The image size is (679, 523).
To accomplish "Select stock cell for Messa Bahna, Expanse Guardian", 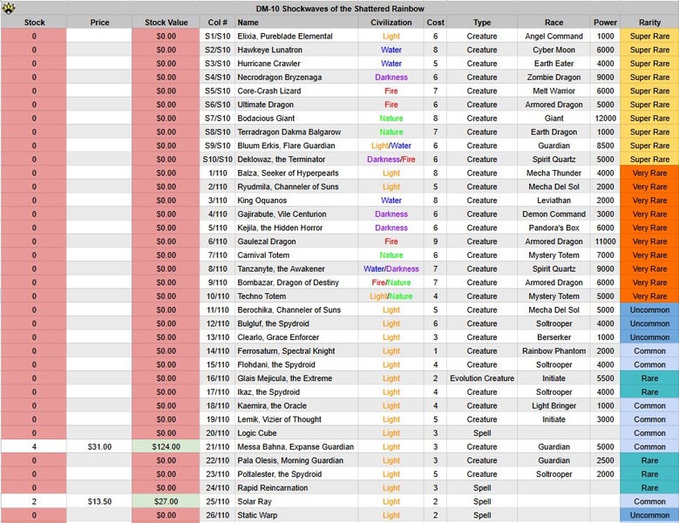I will click(x=34, y=447).
